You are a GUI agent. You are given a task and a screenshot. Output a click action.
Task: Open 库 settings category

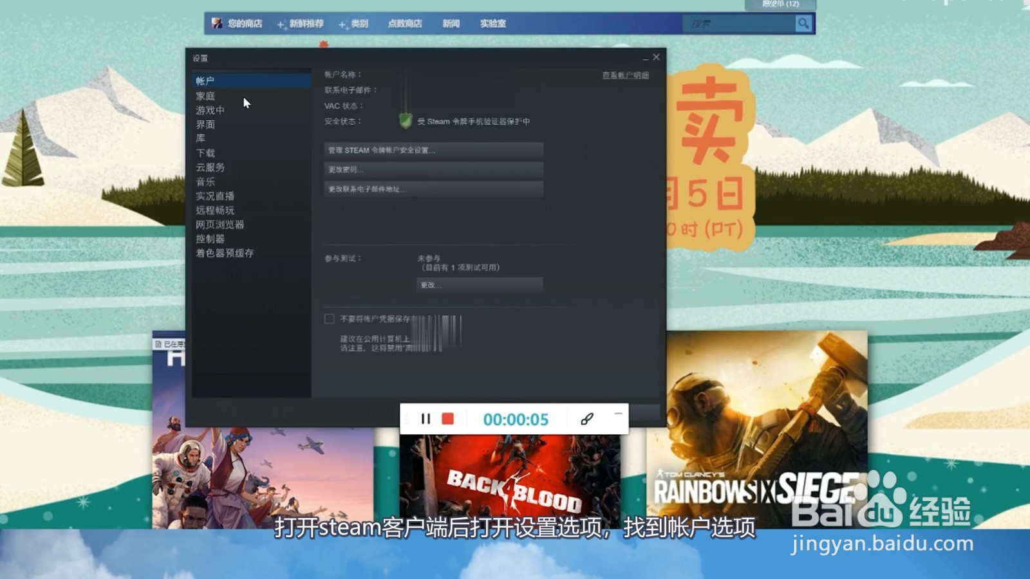coord(200,138)
